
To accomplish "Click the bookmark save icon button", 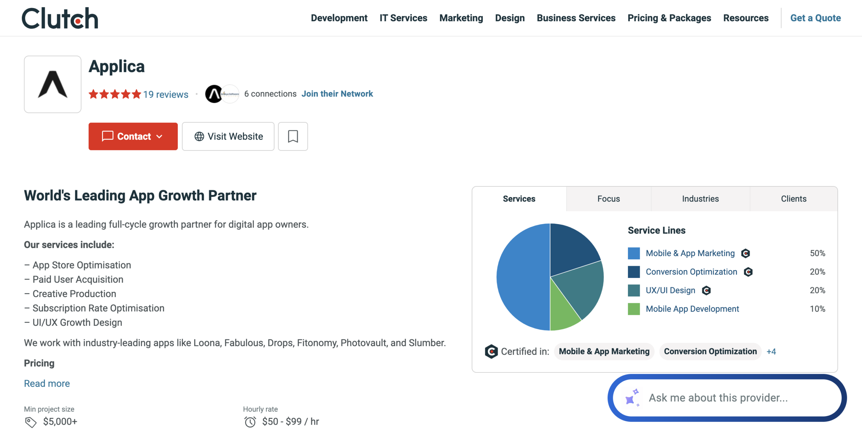I will 293,136.
